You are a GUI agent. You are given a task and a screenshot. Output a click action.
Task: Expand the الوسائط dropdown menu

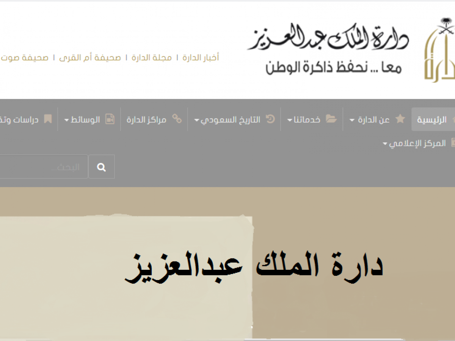tap(82, 120)
